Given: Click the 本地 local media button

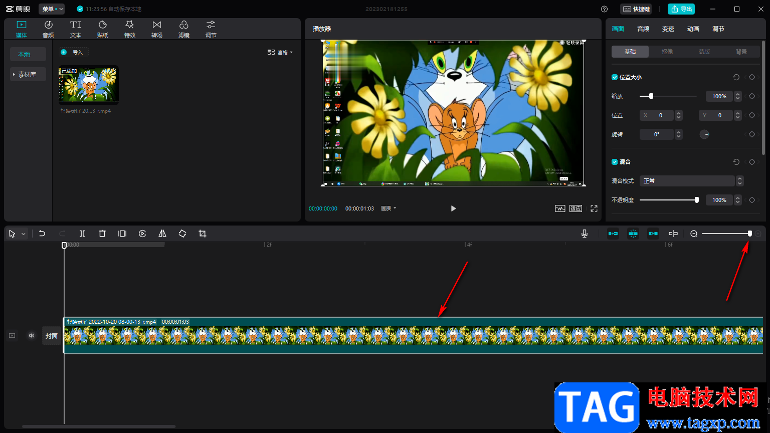Looking at the screenshot, I should click(x=28, y=54).
